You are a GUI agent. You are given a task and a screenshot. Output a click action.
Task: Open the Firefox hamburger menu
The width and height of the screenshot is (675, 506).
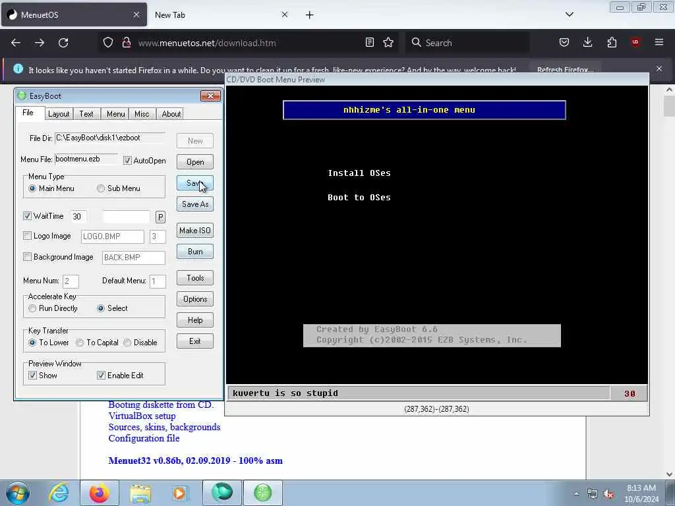point(659,42)
